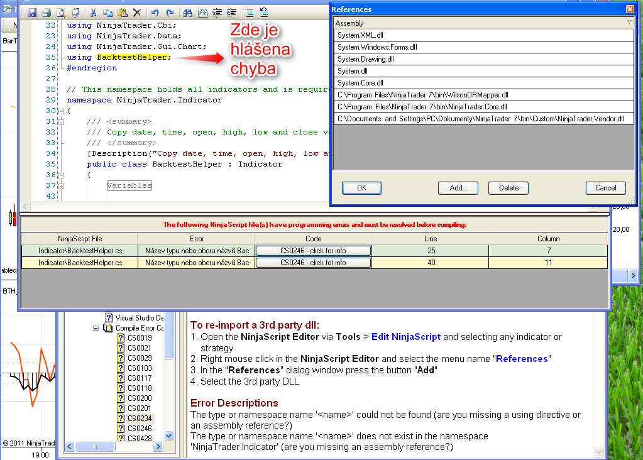Click the Undo arrow icon
The height and width of the screenshot is (460, 643).
[x=155, y=13]
